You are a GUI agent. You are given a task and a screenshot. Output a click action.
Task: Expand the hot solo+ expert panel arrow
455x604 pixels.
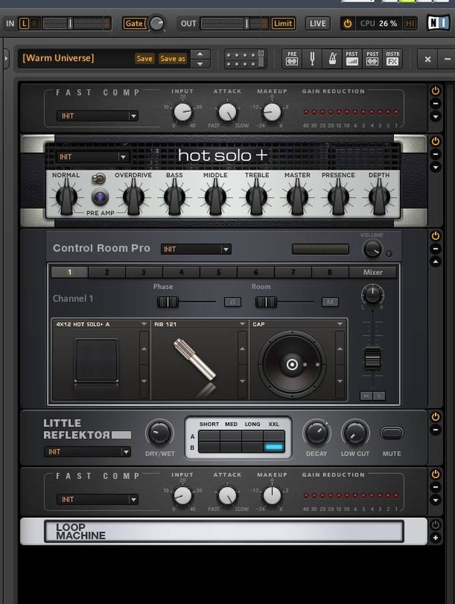435,167
